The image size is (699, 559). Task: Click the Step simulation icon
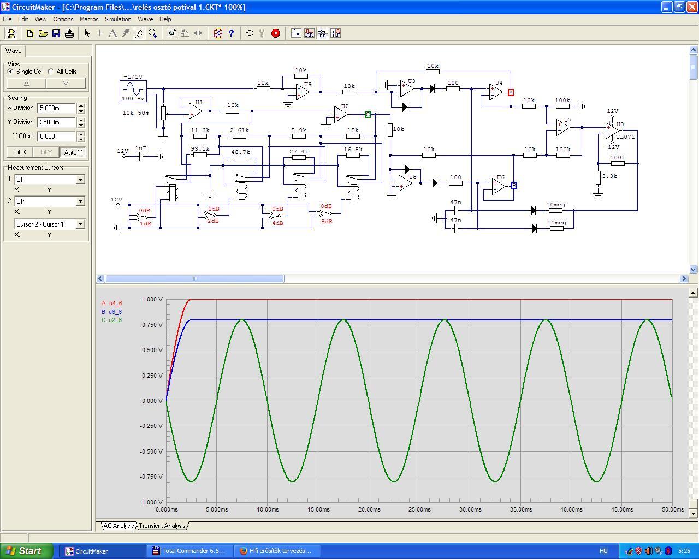263,33
